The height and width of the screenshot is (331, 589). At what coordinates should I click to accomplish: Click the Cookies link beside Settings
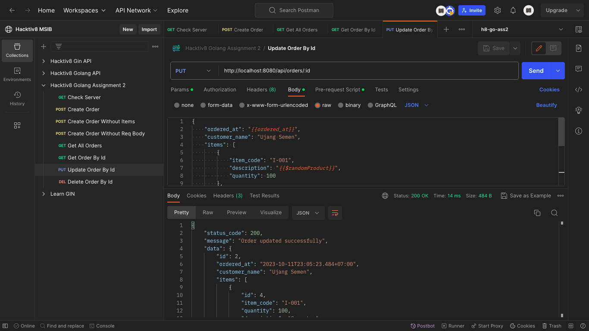coord(549,90)
